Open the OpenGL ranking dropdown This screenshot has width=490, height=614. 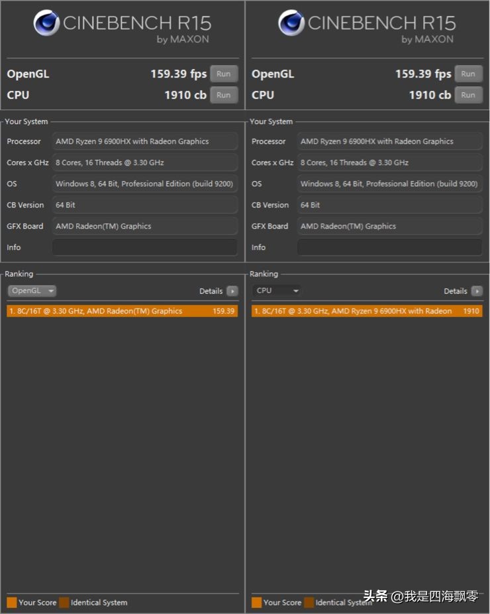pos(32,290)
